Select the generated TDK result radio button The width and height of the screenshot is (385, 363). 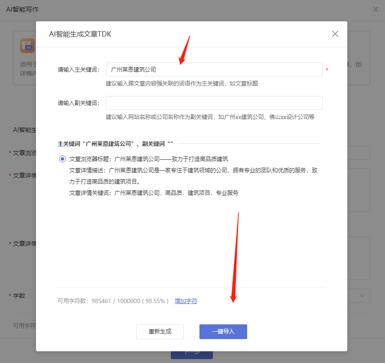(x=62, y=159)
